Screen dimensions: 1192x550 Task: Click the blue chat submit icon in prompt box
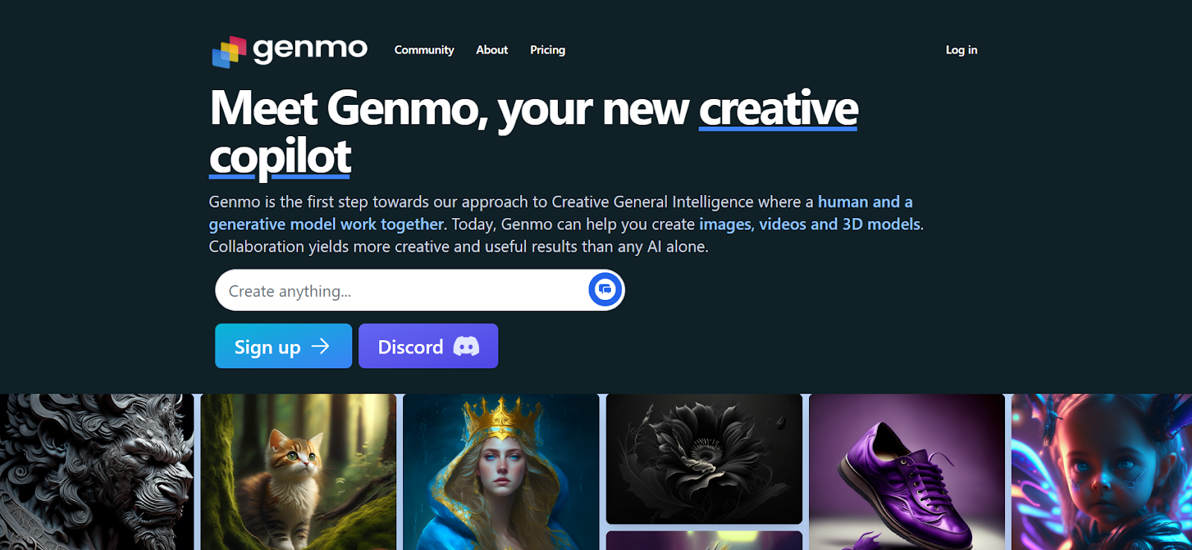[x=605, y=290]
